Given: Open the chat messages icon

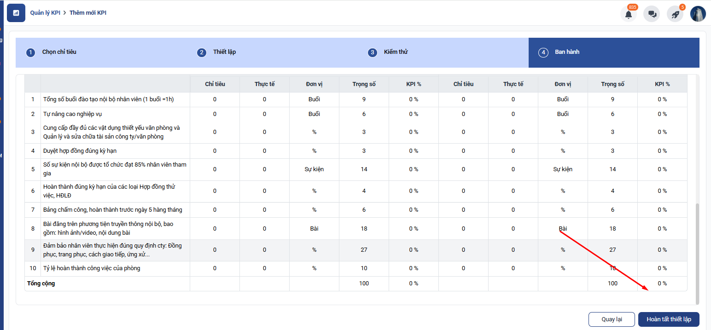Looking at the screenshot, I should tap(652, 14).
